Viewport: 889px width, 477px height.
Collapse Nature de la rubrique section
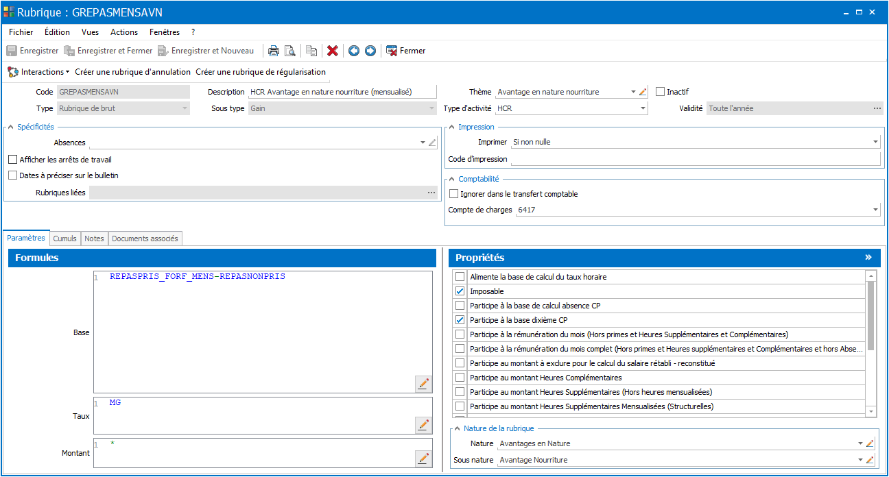(x=457, y=428)
